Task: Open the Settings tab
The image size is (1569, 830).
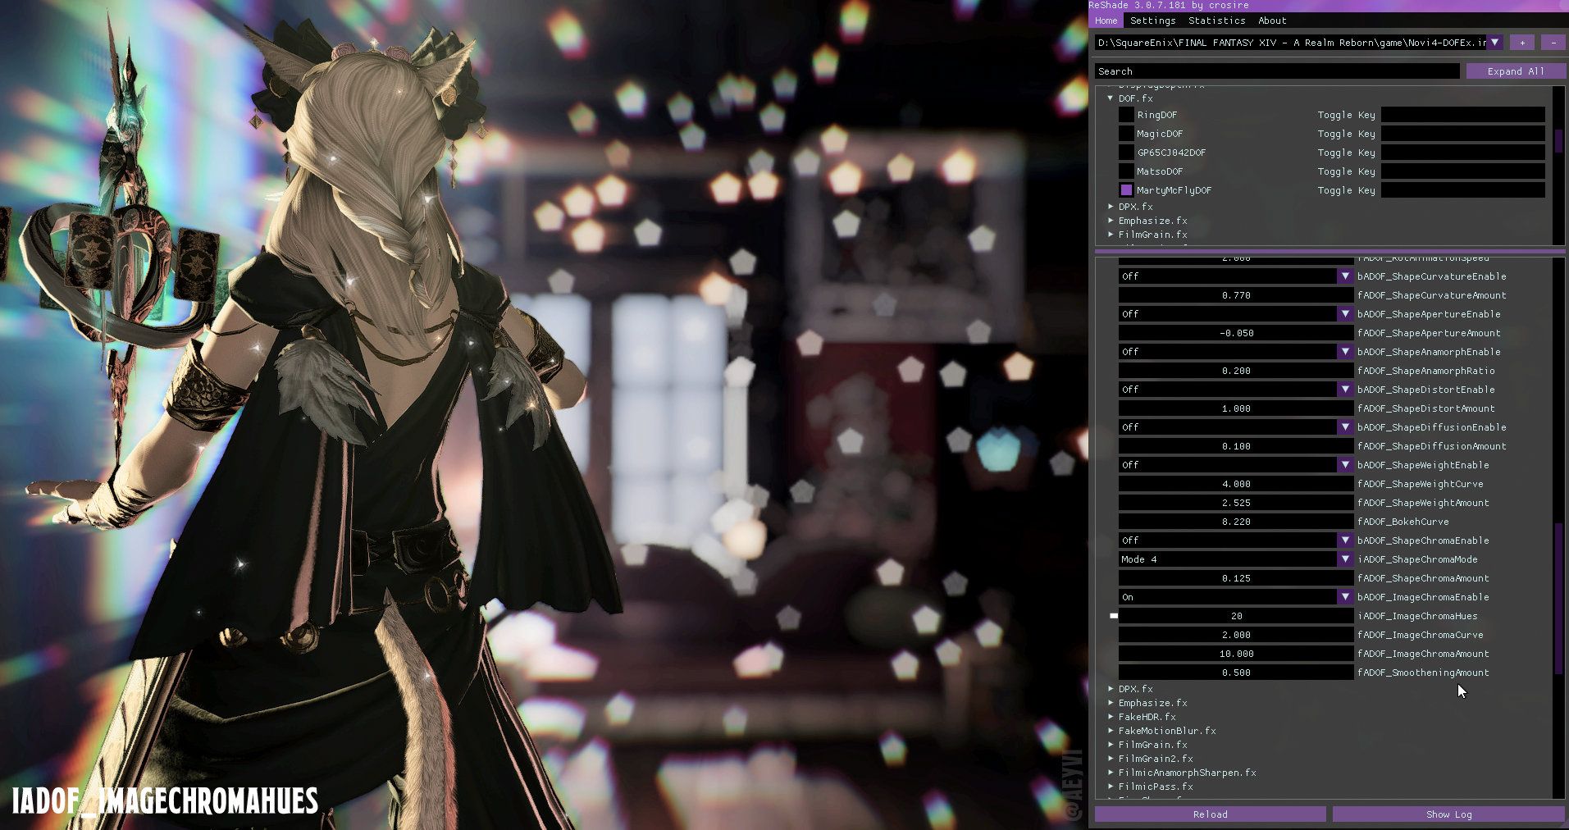Action: [x=1152, y=21]
